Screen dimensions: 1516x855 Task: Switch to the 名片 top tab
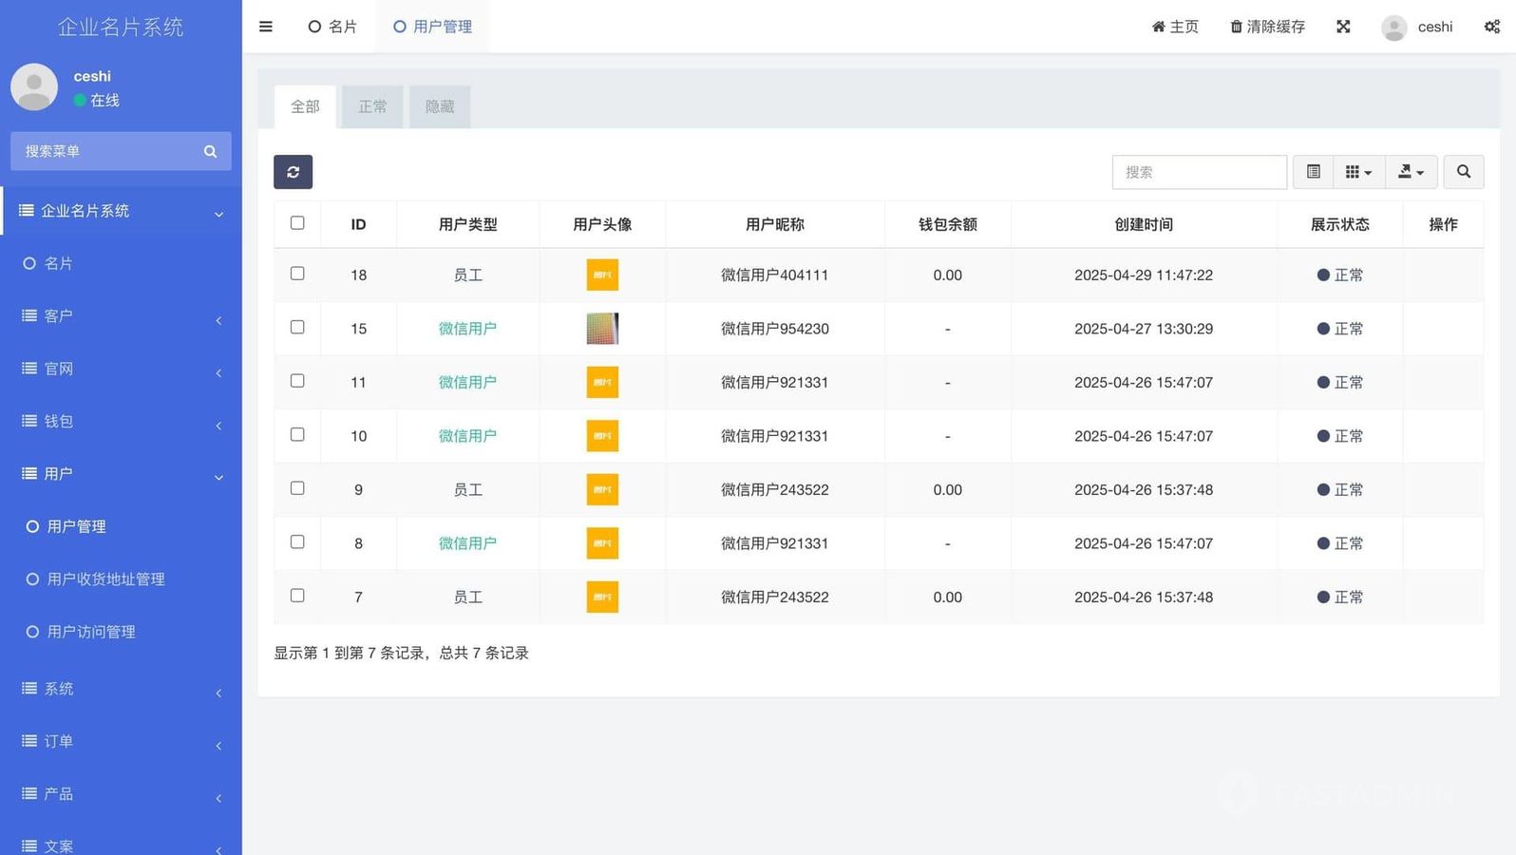(332, 27)
